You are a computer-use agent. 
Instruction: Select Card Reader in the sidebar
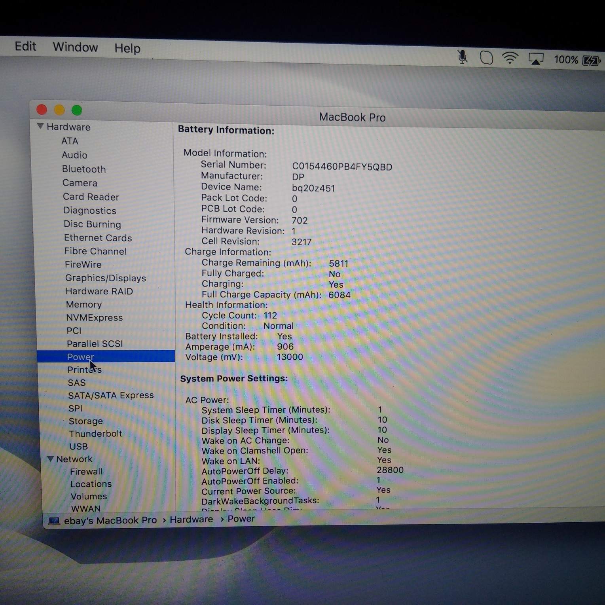[x=91, y=197]
